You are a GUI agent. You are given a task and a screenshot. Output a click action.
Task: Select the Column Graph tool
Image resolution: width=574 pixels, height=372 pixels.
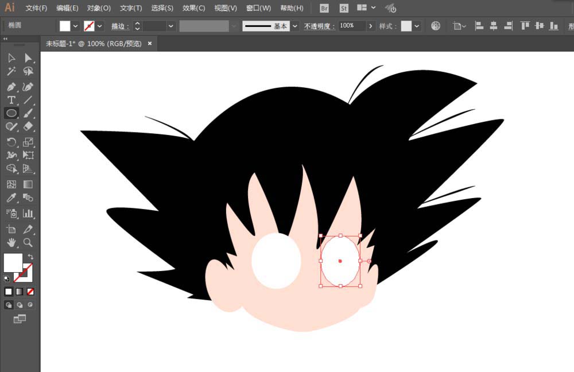28,214
